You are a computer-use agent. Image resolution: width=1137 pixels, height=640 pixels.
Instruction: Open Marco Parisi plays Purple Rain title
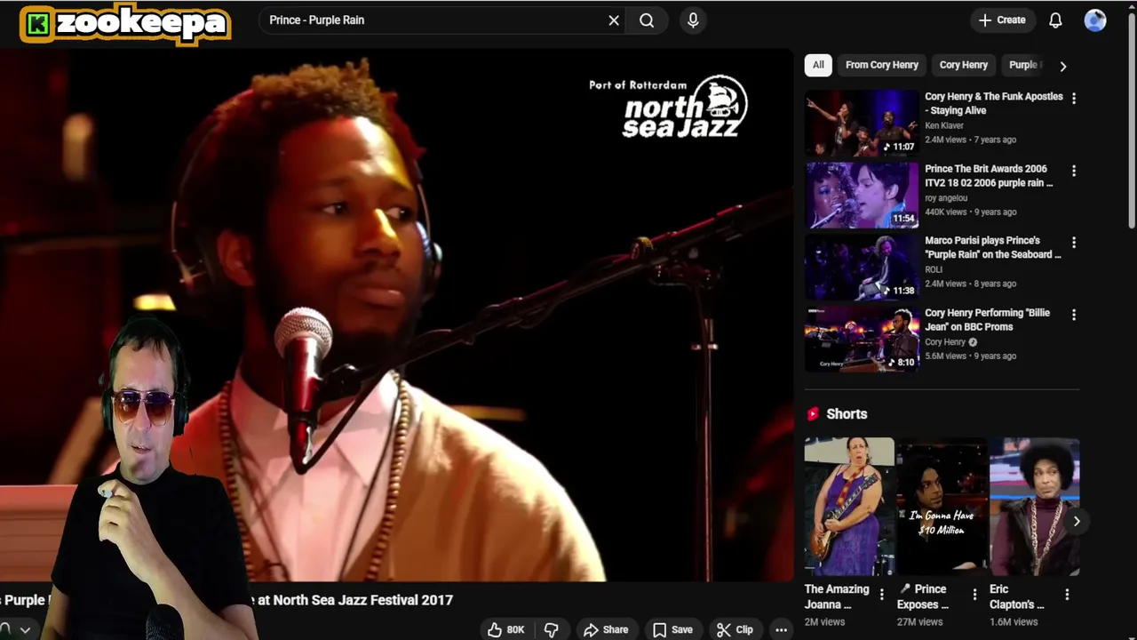click(x=992, y=247)
